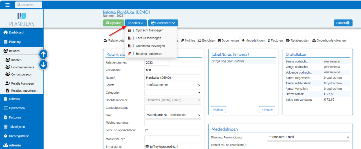Click the Plan&Was logo
This screenshot has height=149, width=361.
pos(21,19)
